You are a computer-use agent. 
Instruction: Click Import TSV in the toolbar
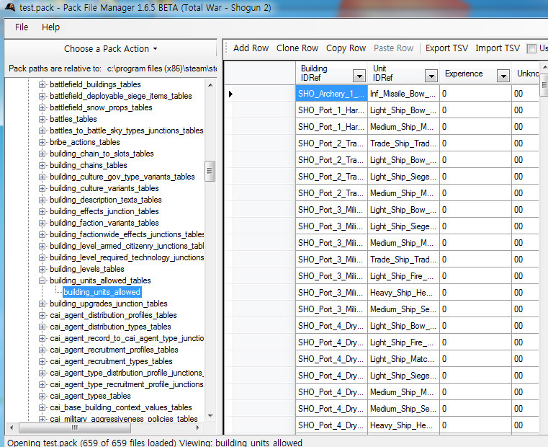(x=498, y=48)
